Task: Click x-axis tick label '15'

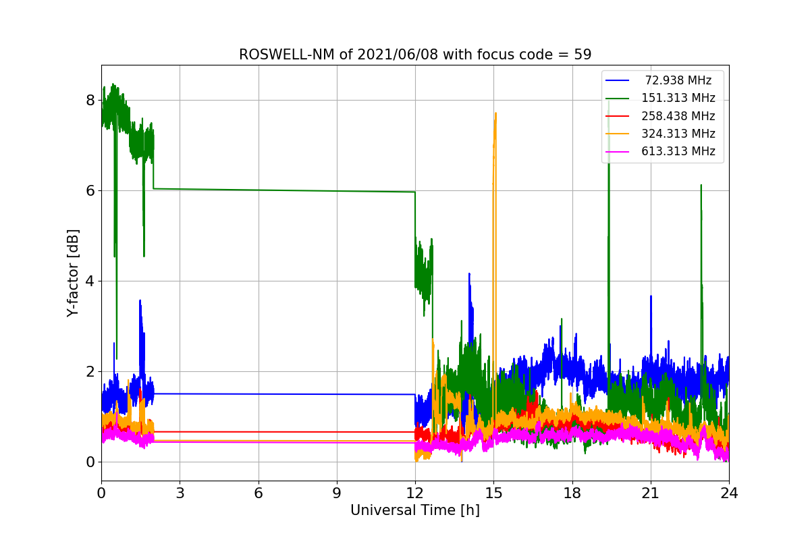Action: 493,493
